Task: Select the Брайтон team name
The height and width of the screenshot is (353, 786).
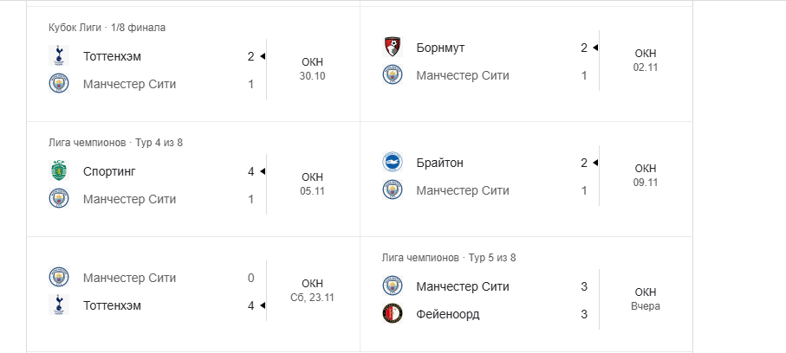Action: coord(439,163)
